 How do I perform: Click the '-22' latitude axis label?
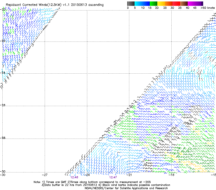tap(3, 41)
